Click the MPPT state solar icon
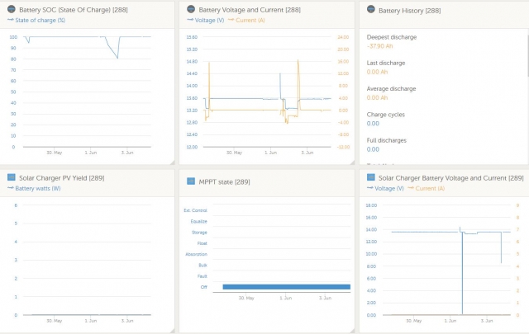Screen dimensions: 529x334 click(x=191, y=181)
